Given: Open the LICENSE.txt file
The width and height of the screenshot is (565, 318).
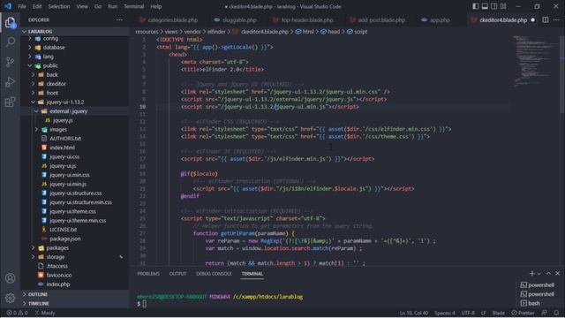Looking at the screenshot, I should [63, 230].
